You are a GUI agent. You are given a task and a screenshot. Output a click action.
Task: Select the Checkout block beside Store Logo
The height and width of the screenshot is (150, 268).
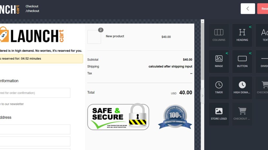tap(242, 114)
